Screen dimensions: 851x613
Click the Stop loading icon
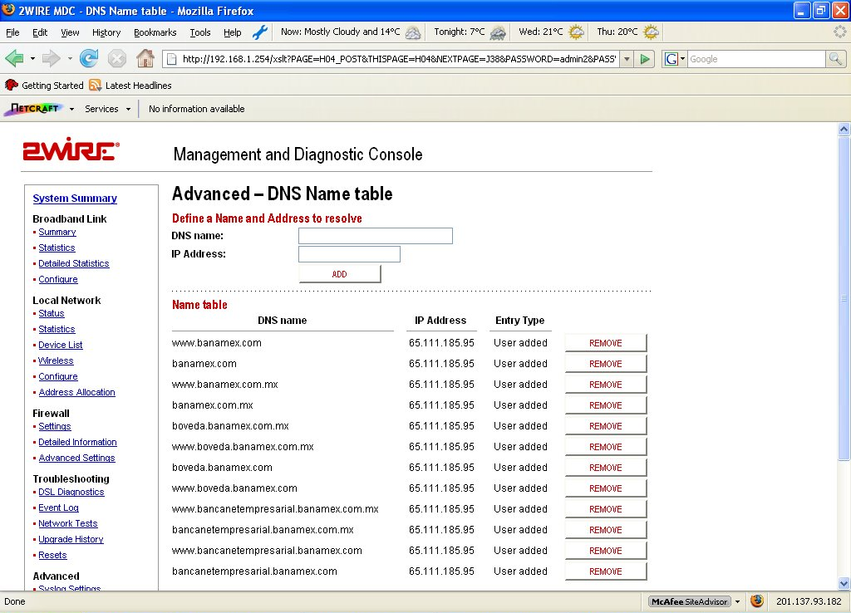116,58
